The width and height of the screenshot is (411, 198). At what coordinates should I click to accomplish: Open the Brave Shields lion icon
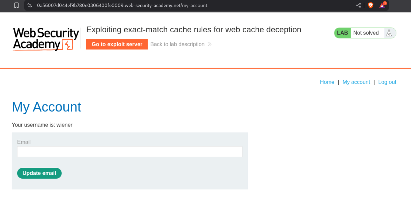(371, 5)
